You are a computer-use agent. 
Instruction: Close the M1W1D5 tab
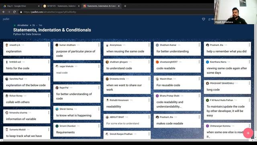79,6
